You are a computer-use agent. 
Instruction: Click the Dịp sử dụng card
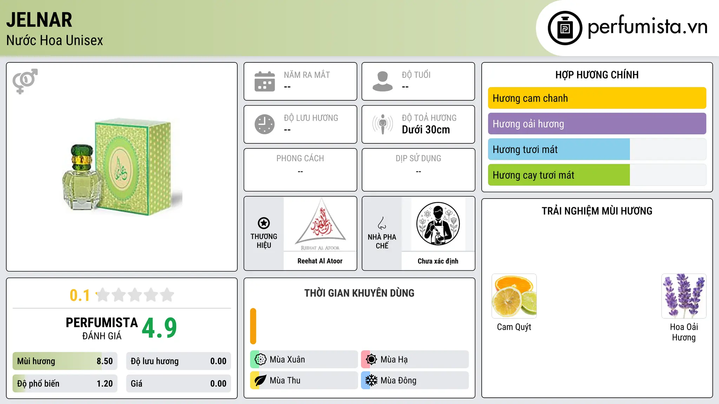click(x=418, y=170)
